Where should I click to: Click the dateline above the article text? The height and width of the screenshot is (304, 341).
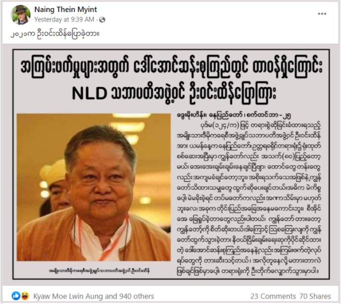(234, 116)
